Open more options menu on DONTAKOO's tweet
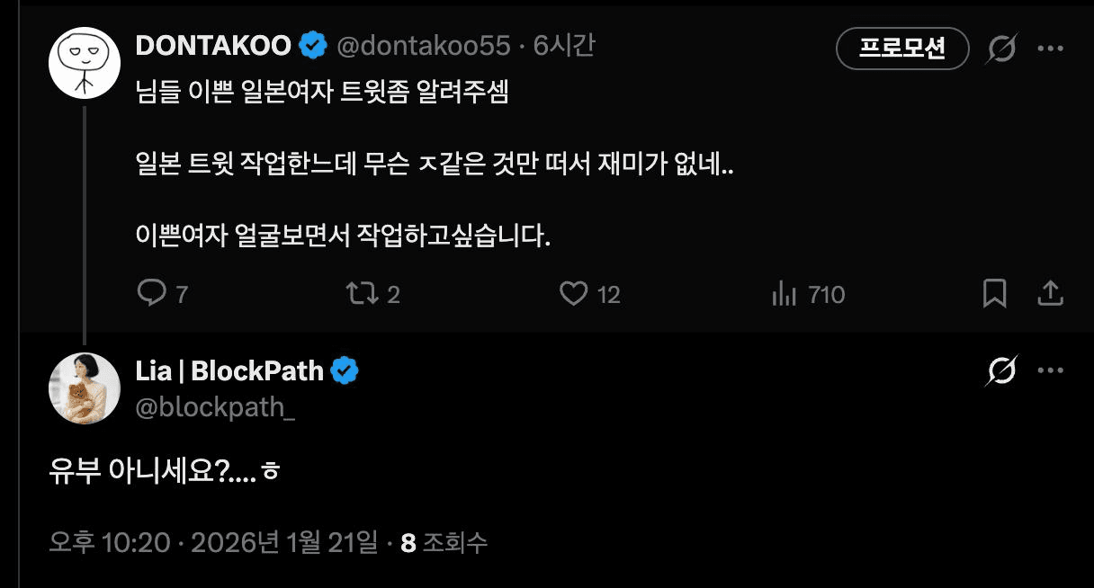The image size is (1094, 588). [1051, 49]
